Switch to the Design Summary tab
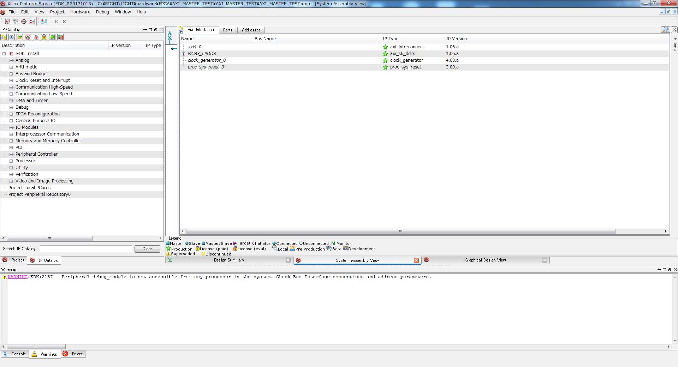 pos(229,260)
